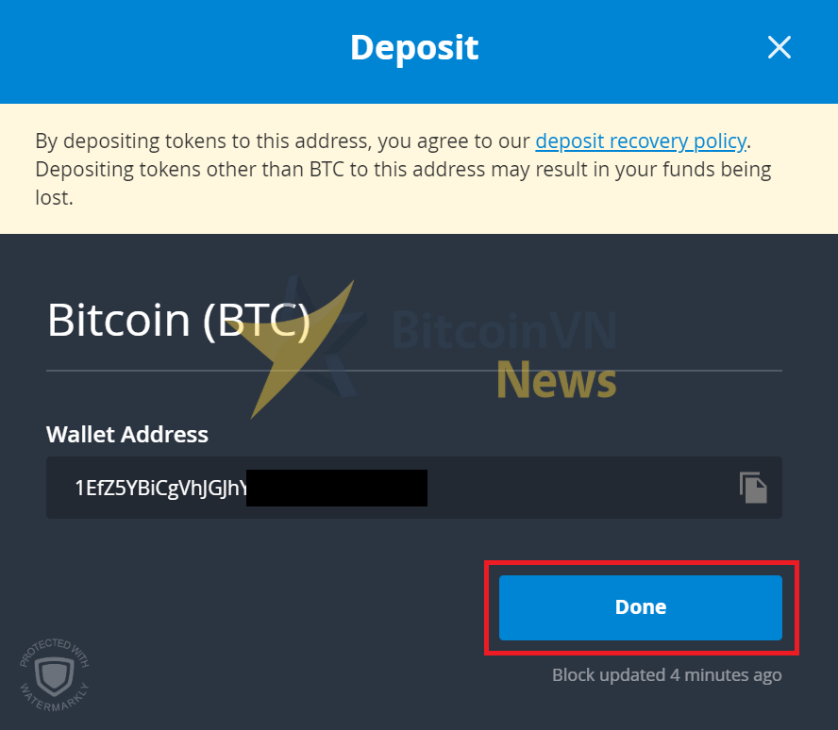Viewport: 838px width, 730px height.
Task: Click the first sentence of the yellow notice
Action: [393, 141]
